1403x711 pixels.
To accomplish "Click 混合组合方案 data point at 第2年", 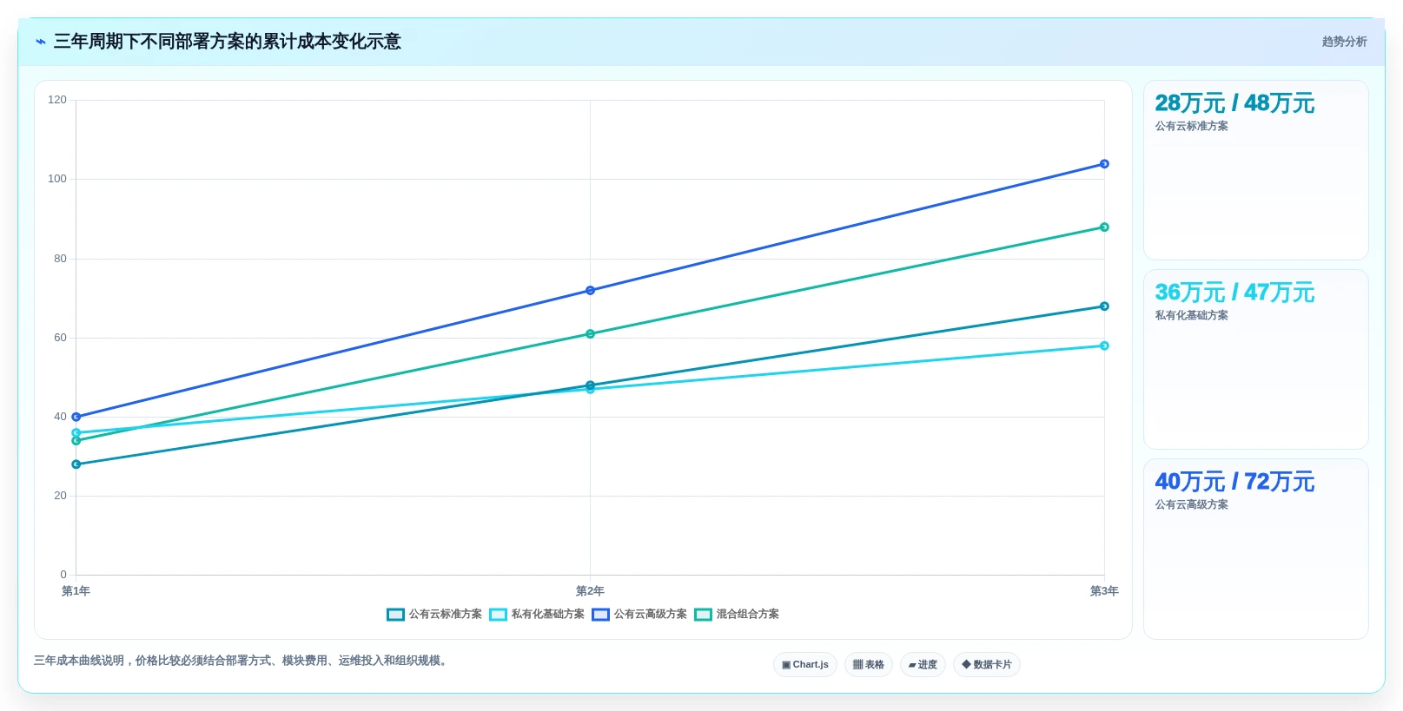I will [590, 334].
